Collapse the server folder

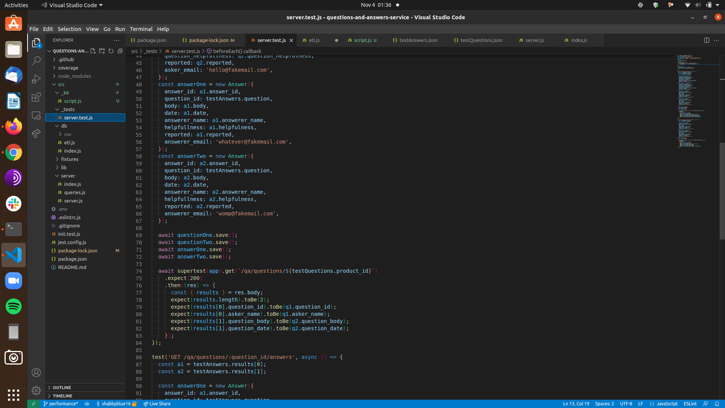(85, 176)
